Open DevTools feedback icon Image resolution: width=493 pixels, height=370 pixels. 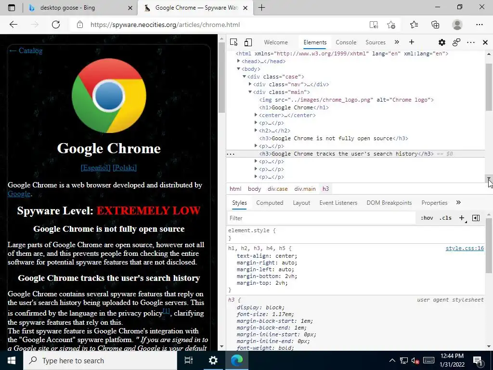456,42
